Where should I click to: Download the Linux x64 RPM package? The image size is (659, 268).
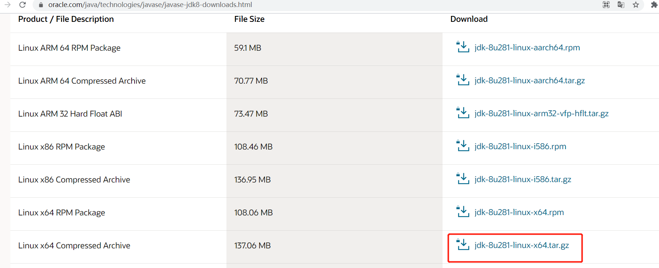coord(519,212)
